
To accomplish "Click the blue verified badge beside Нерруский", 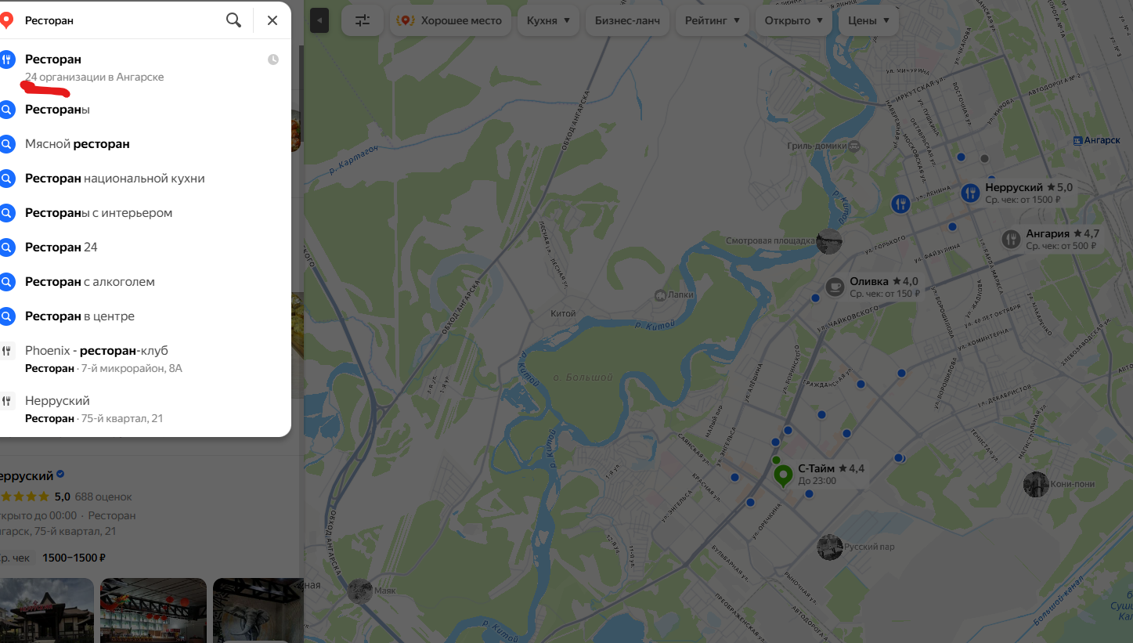I will [61, 475].
